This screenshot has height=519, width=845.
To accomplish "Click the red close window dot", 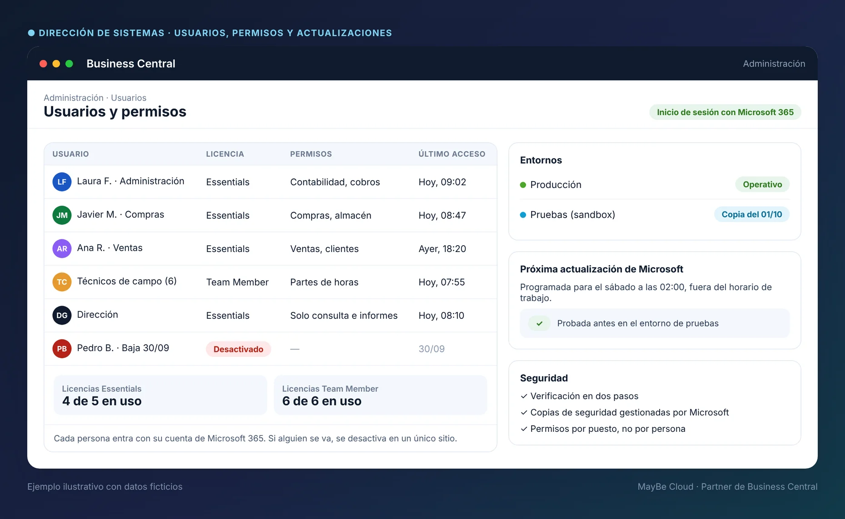I will [x=43, y=64].
